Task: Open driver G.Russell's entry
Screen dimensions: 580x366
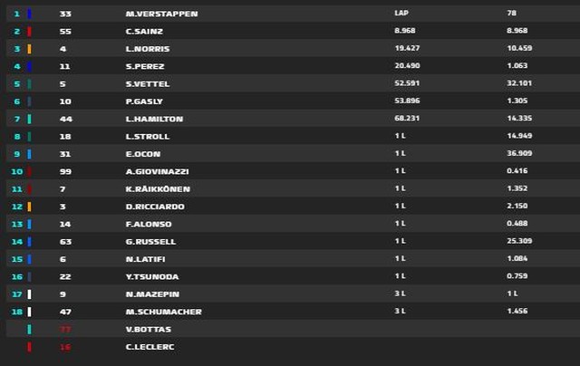Action: pos(150,242)
